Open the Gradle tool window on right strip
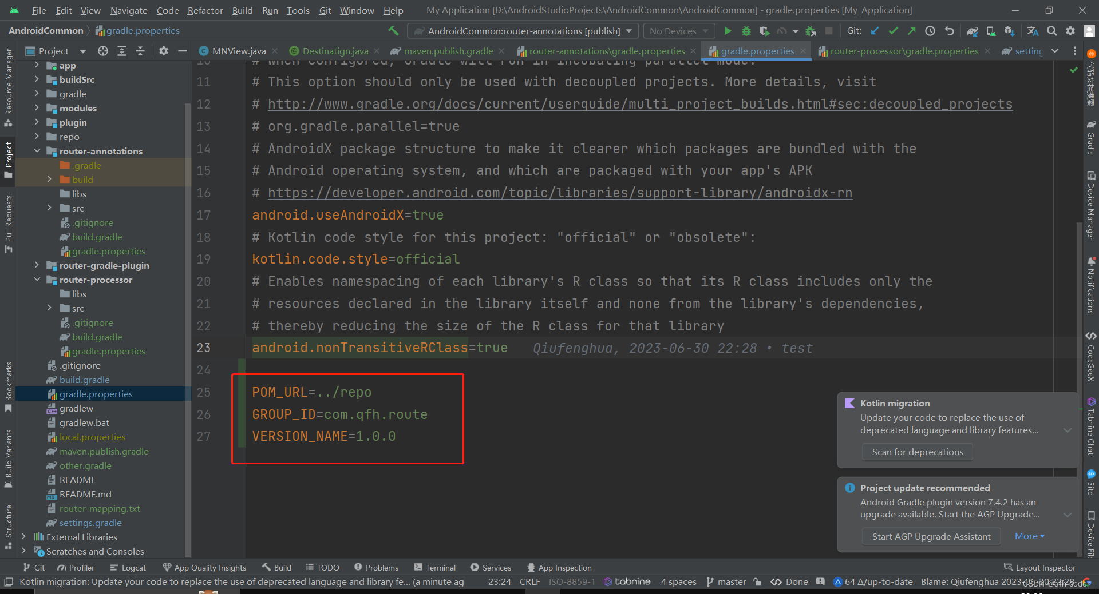 point(1091,138)
